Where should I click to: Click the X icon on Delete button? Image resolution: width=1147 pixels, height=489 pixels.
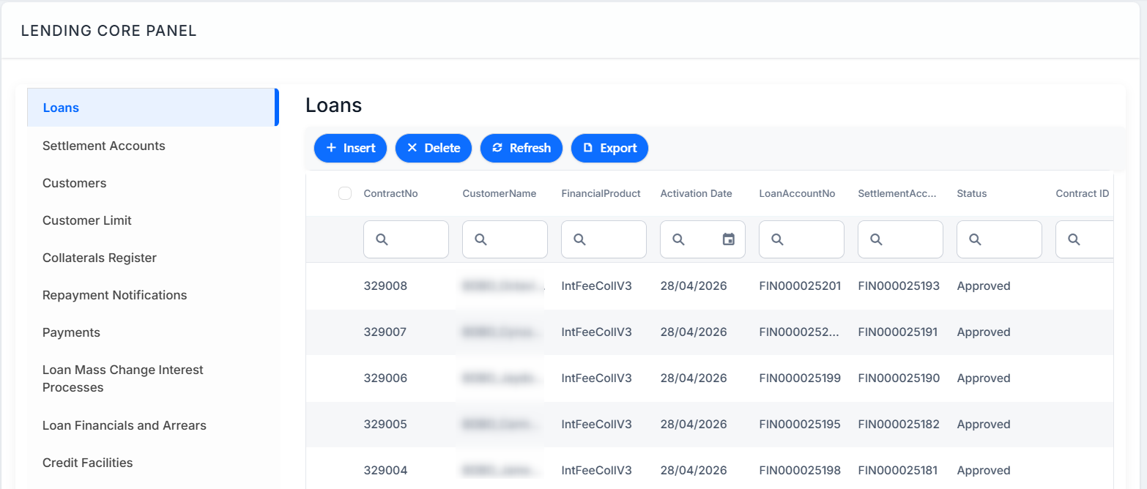(x=412, y=148)
